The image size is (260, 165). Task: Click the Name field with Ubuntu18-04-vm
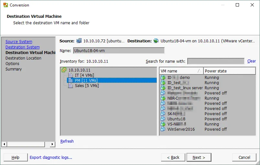pos(118,50)
